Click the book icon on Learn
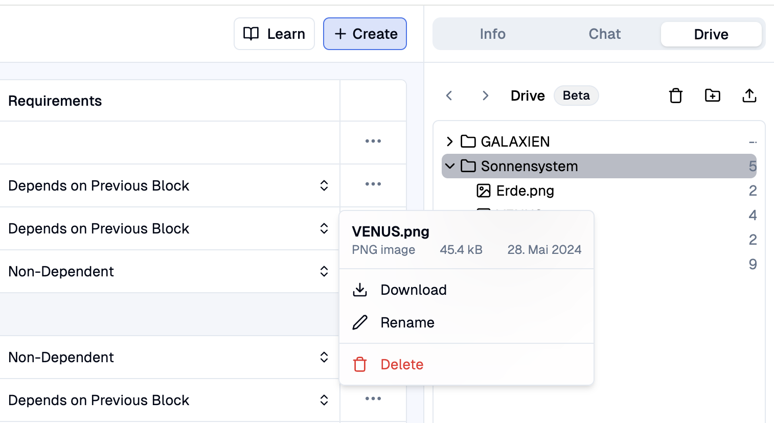The width and height of the screenshot is (774, 423). 251,34
